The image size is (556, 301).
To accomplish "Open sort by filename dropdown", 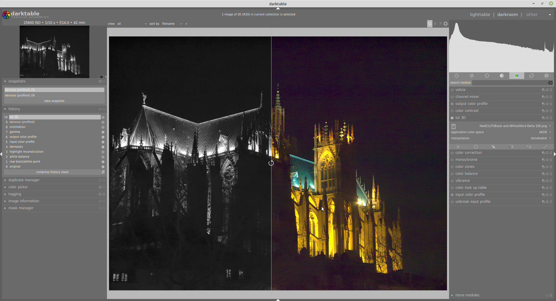I will pyautogui.click(x=172, y=24).
